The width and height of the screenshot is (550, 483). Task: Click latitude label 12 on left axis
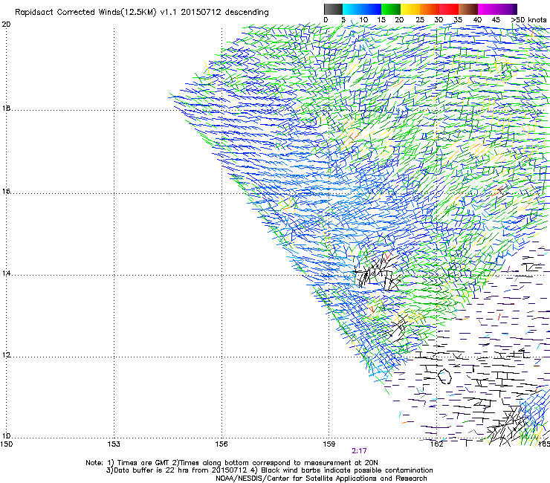[6, 355]
